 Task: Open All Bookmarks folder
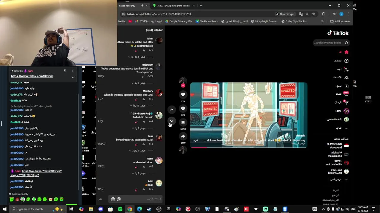340,21
